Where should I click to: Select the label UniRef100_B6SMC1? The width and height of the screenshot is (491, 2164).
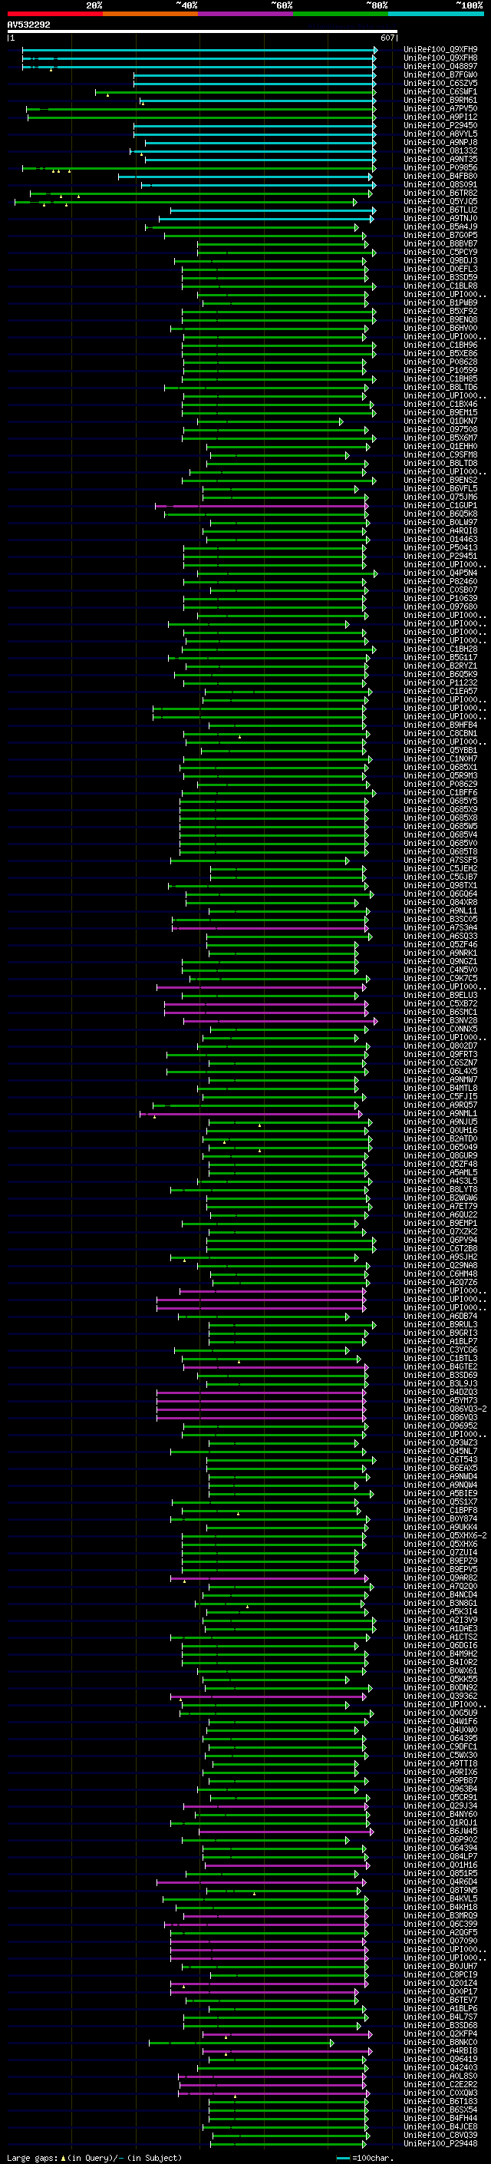(x=440, y=1013)
